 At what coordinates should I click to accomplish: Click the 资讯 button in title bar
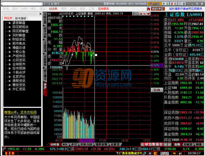coord(165,4)
